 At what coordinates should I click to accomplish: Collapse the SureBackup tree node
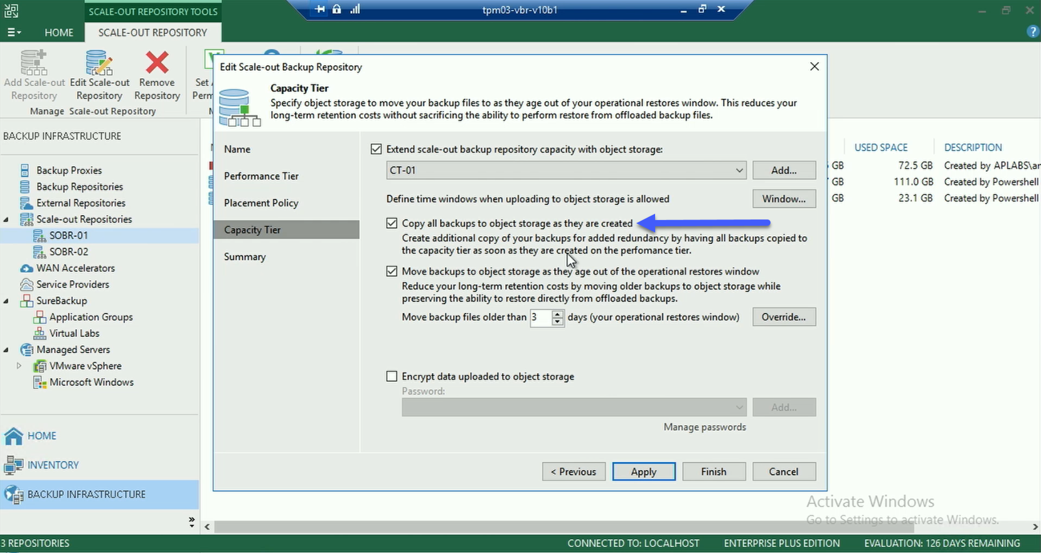pos(6,301)
